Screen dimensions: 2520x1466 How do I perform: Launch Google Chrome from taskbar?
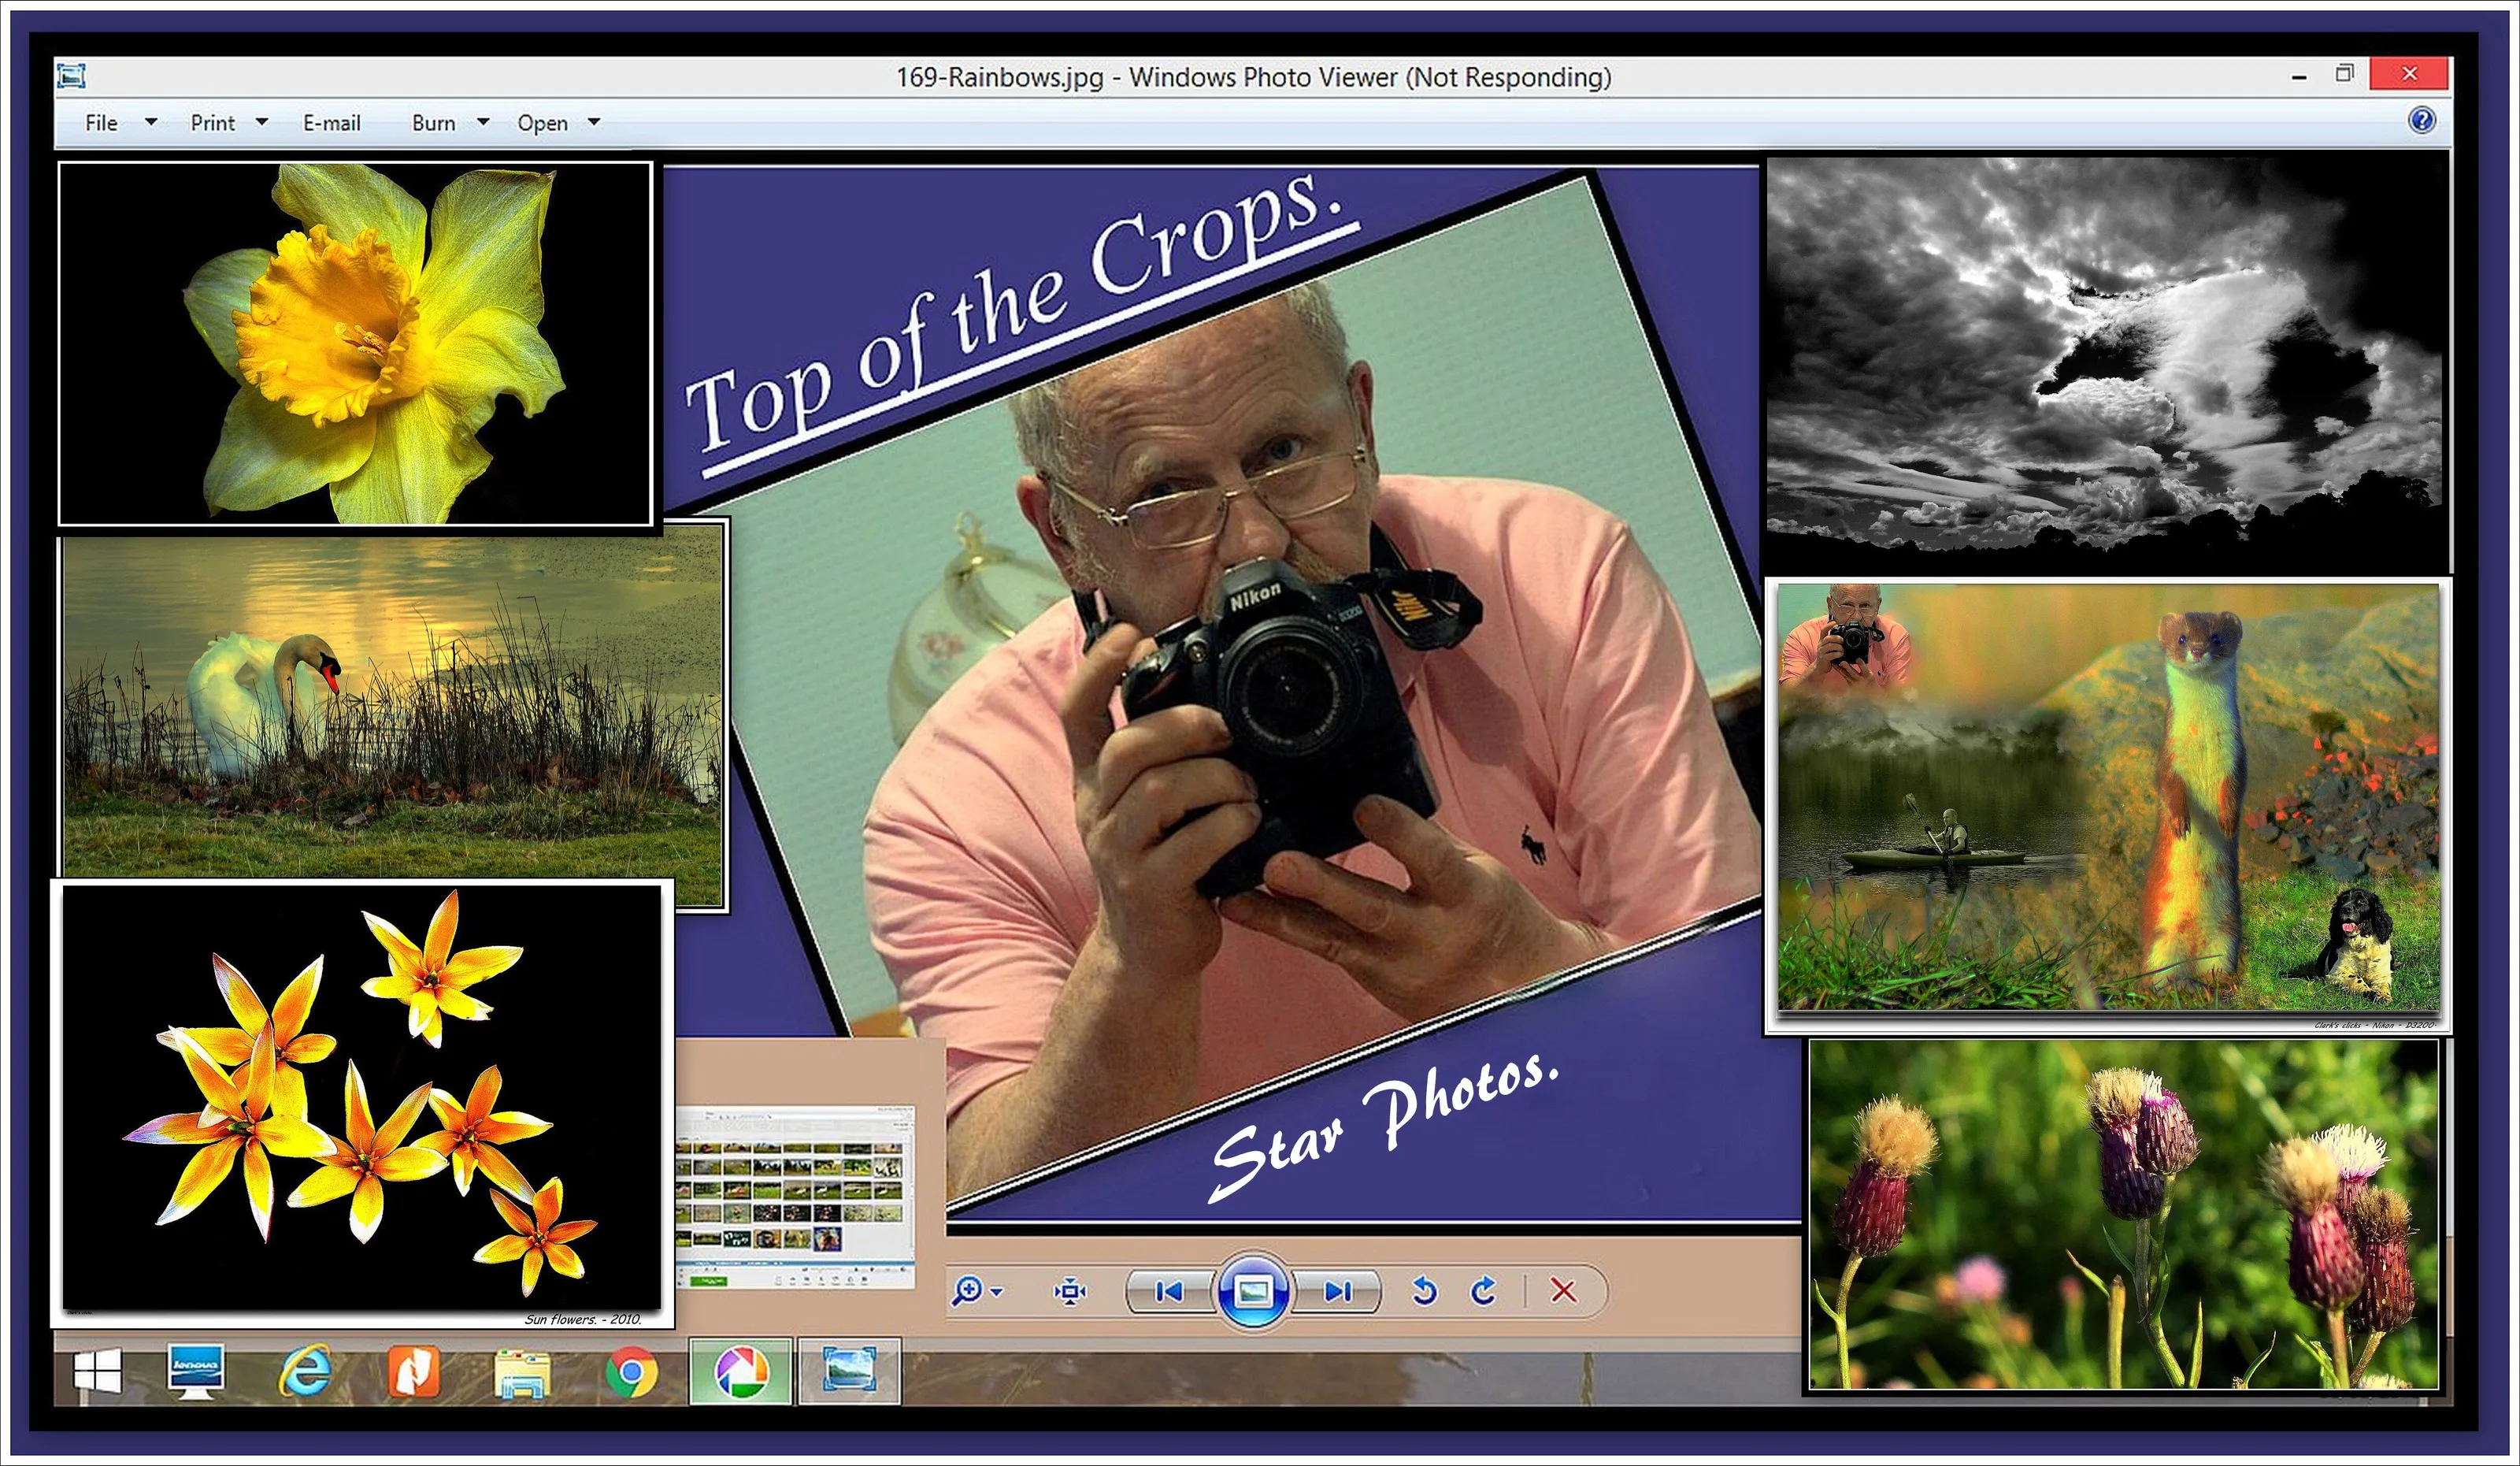click(632, 1372)
